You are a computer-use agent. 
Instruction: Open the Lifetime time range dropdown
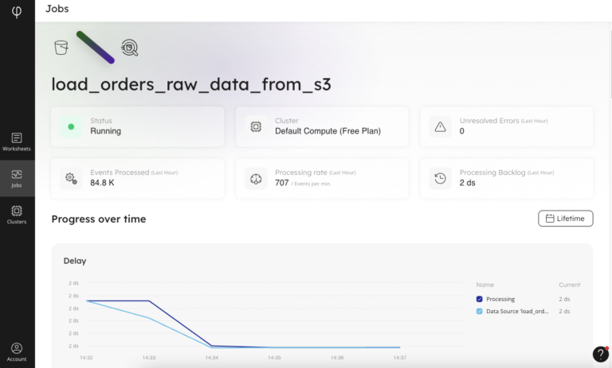point(566,219)
